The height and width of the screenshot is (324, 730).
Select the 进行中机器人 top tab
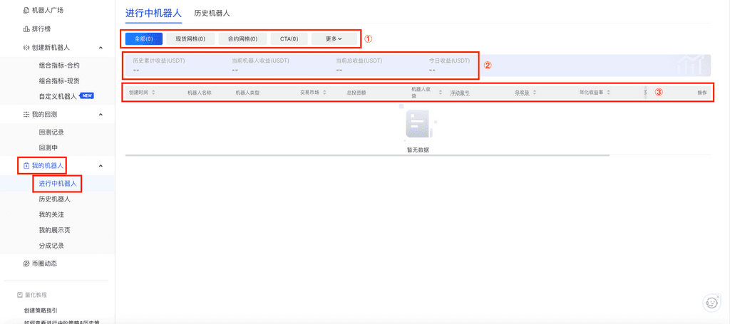pyautogui.click(x=153, y=13)
